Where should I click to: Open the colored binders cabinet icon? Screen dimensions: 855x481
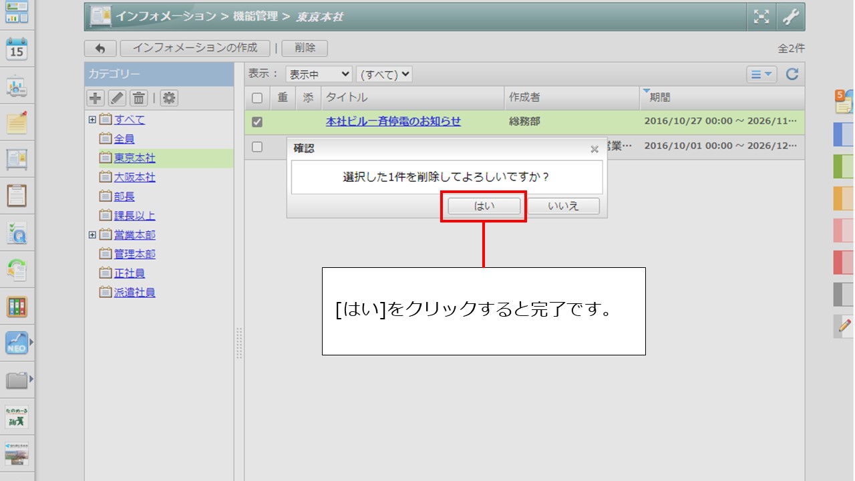click(x=17, y=307)
